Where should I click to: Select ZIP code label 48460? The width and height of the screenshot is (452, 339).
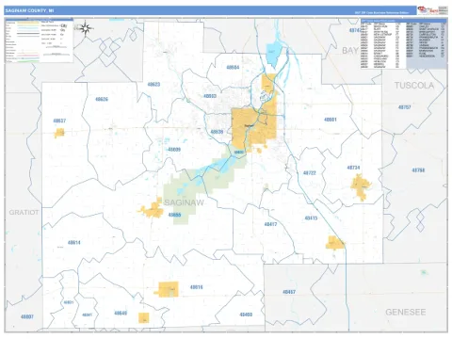(246, 315)
